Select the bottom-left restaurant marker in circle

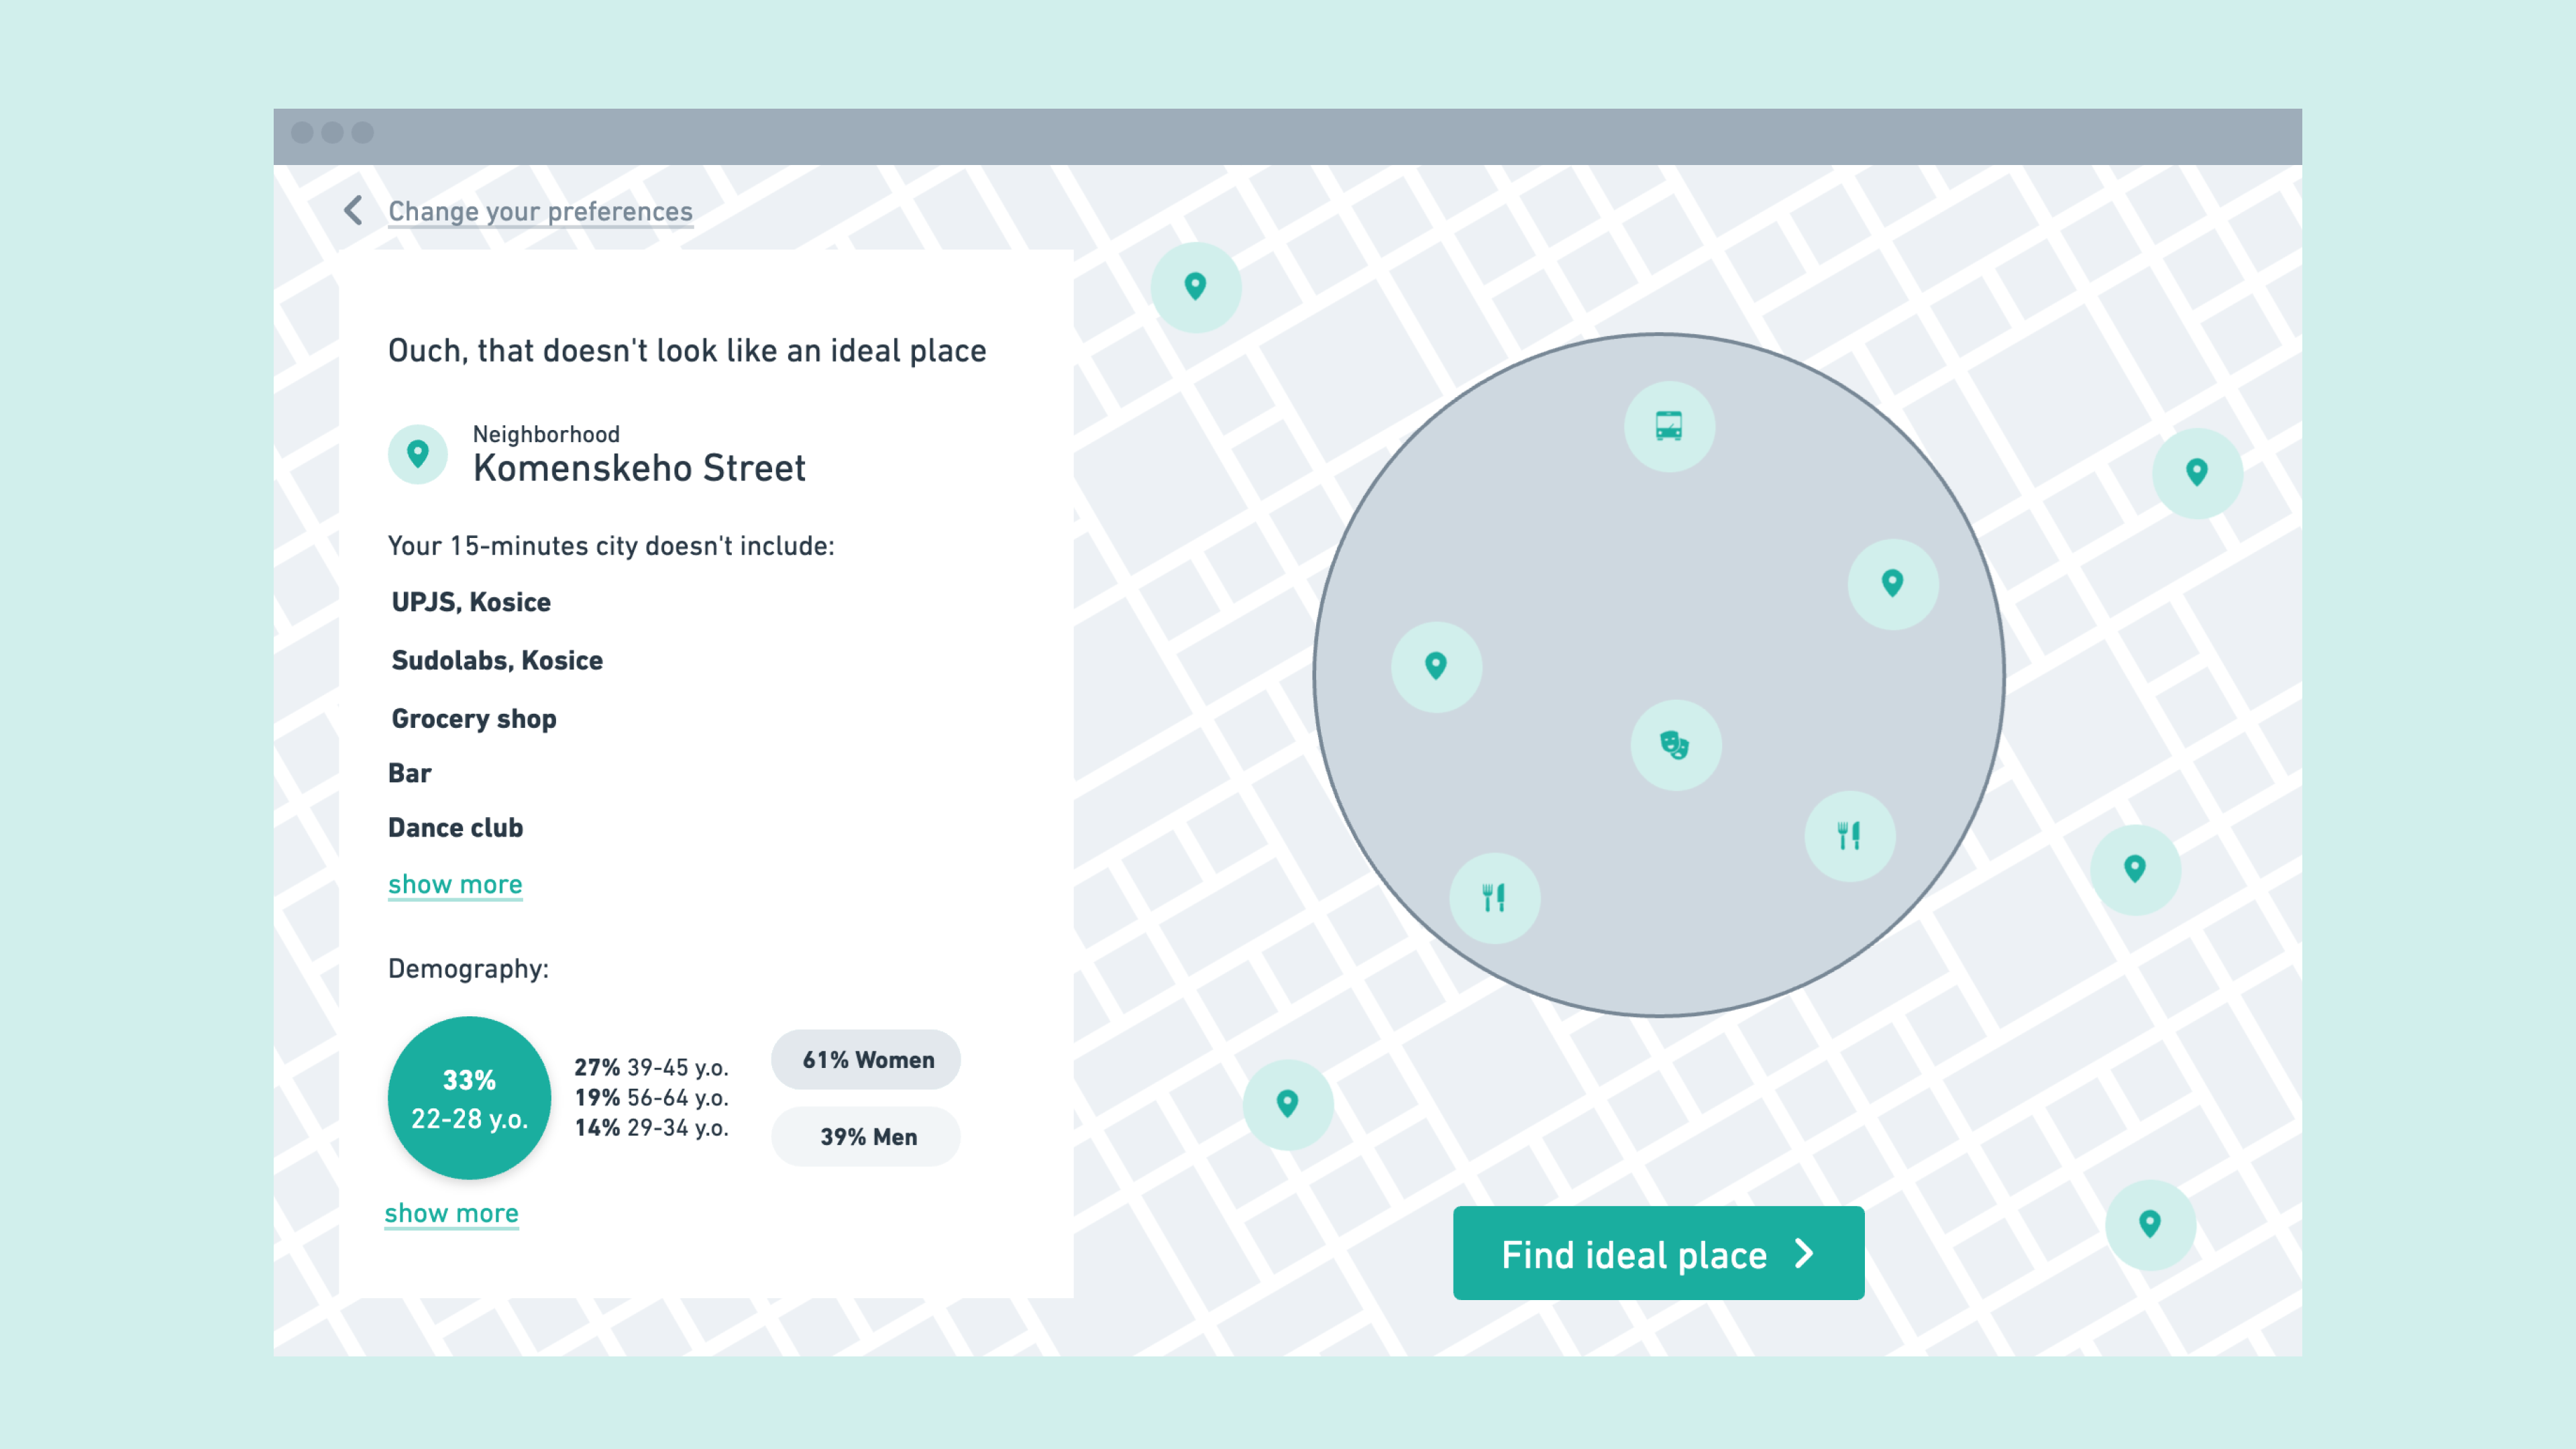(x=1494, y=898)
